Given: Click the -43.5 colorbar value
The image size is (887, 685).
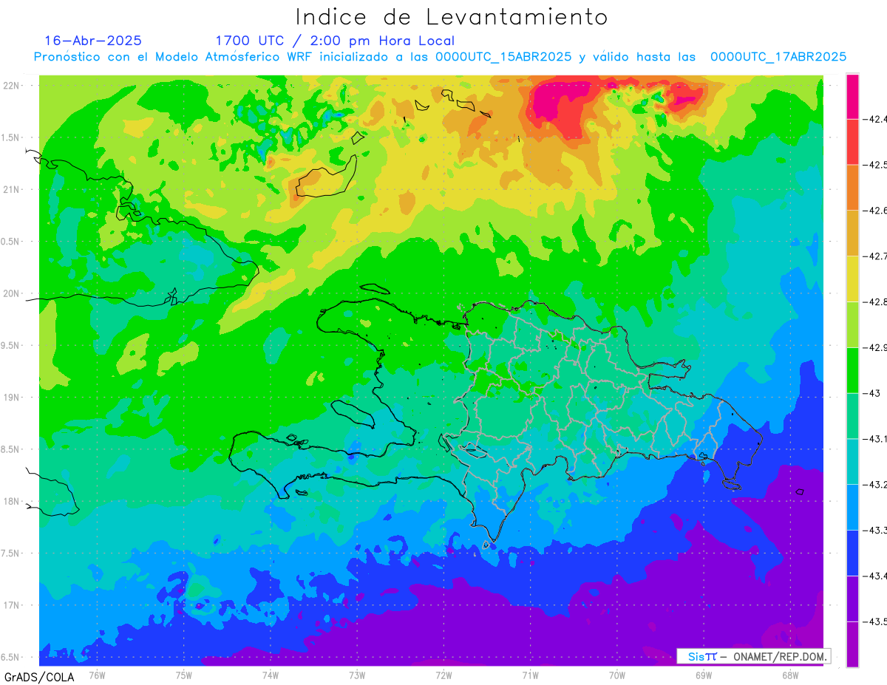Looking at the screenshot, I should point(876,622).
